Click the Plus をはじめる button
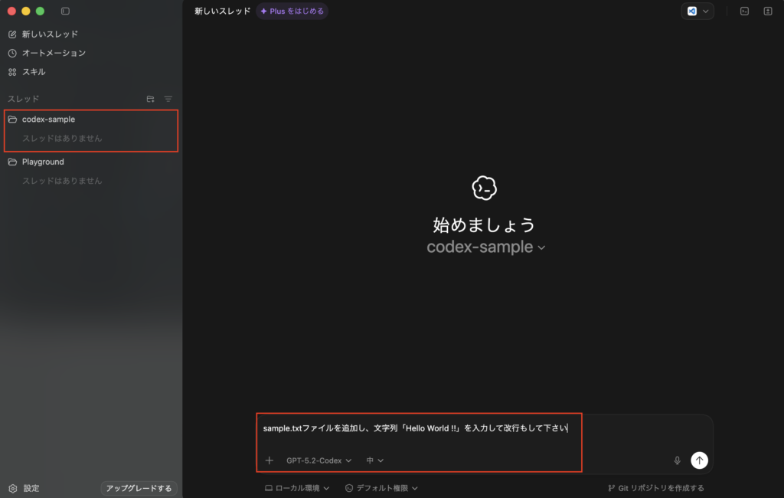This screenshot has height=498, width=784. 292,11
